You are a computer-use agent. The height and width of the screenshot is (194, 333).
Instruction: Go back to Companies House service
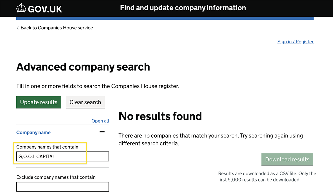57,28
